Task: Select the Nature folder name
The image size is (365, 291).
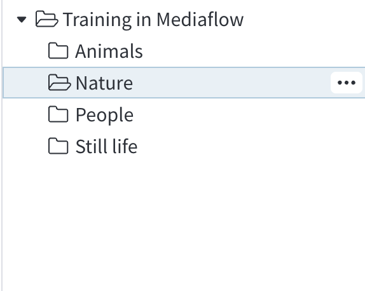Action: pos(104,83)
